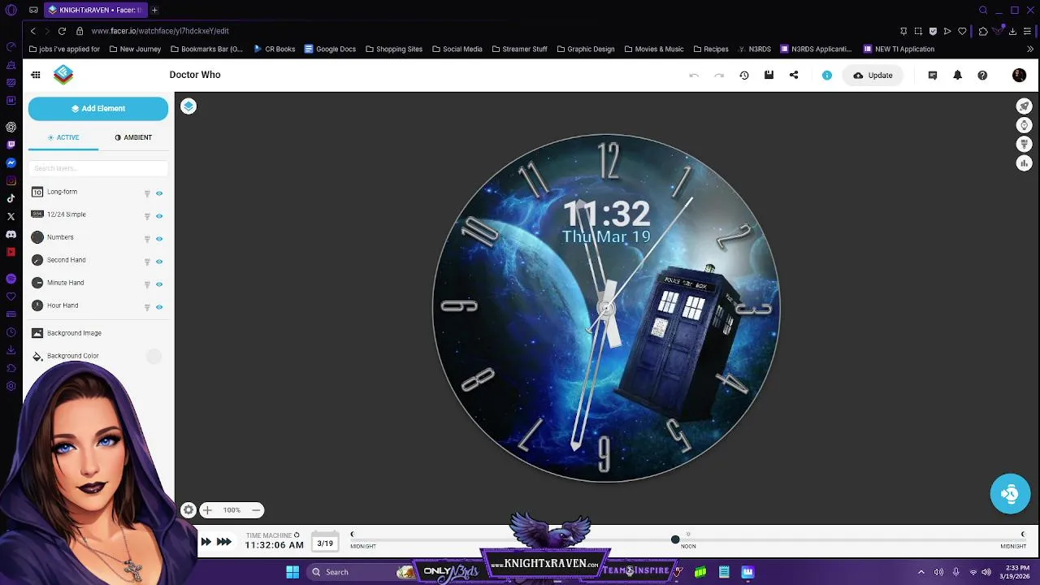Viewport: 1040px width, 585px height.
Task: Expand the bookmarks overflow chevron
Action: click(1030, 49)
